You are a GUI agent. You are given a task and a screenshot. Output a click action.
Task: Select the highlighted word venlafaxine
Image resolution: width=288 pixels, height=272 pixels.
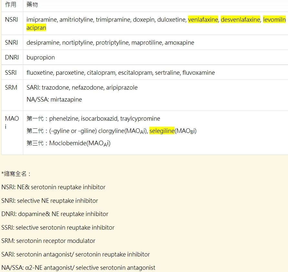pyautogui.click(x=204, y=19)
